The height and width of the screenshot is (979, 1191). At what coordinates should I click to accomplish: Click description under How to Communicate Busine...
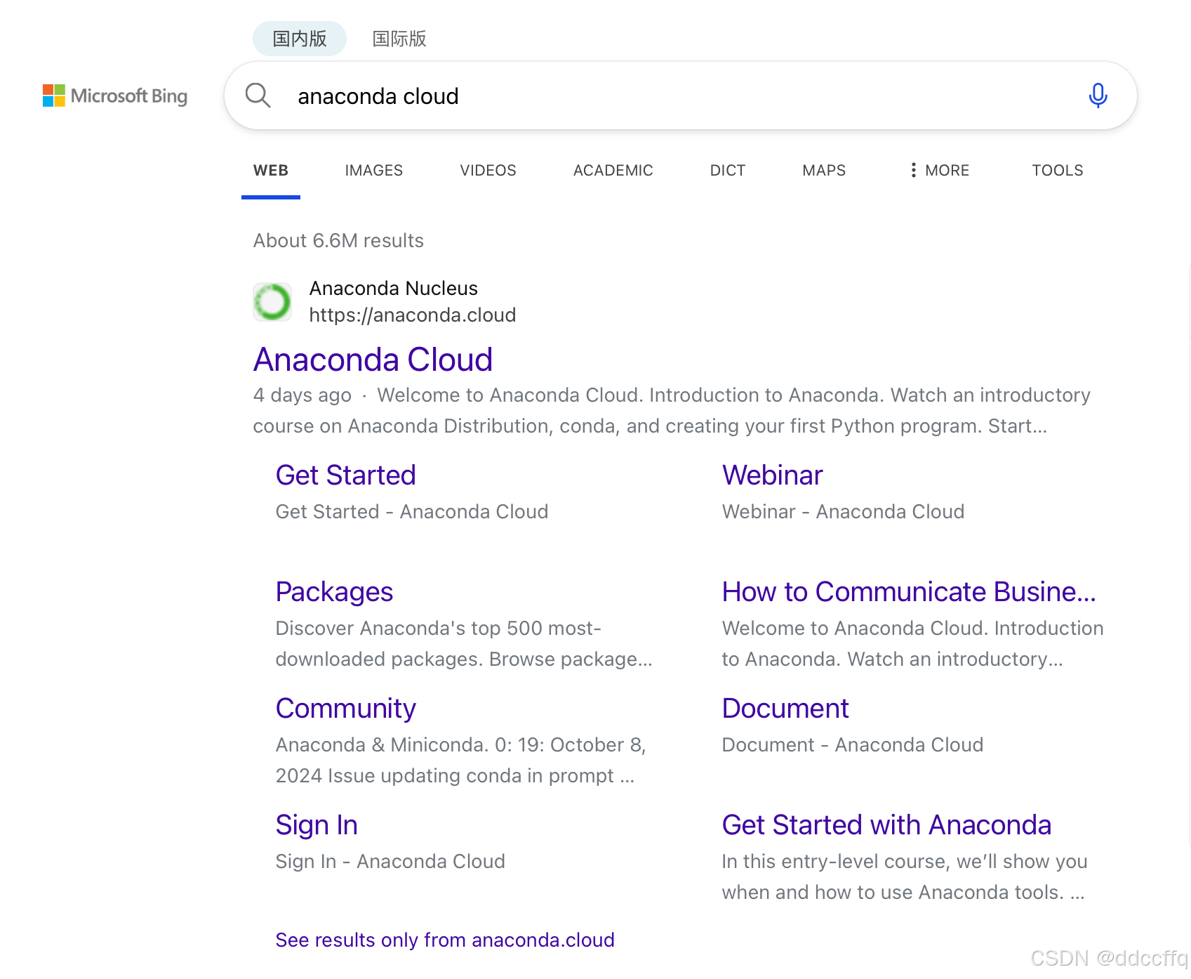(x=913, y=643)
